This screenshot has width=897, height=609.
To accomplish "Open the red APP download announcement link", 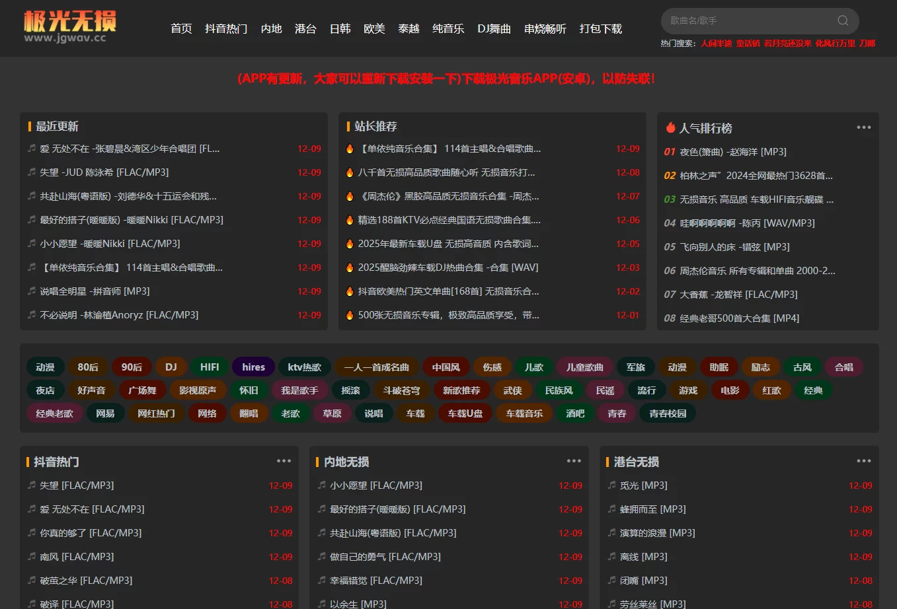I will point(446,79).
